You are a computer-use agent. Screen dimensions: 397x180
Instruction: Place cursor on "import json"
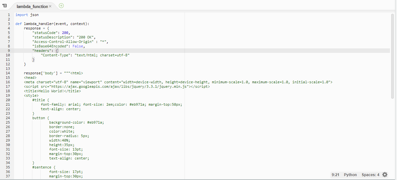click(x=27, y=15)
